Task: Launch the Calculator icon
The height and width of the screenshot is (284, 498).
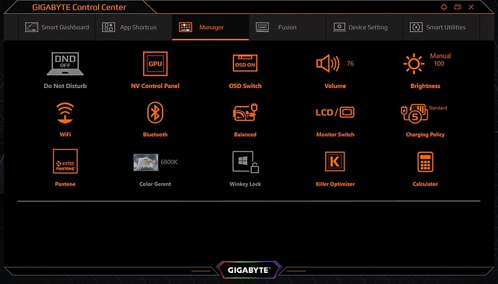Action: tap(425, 162)
